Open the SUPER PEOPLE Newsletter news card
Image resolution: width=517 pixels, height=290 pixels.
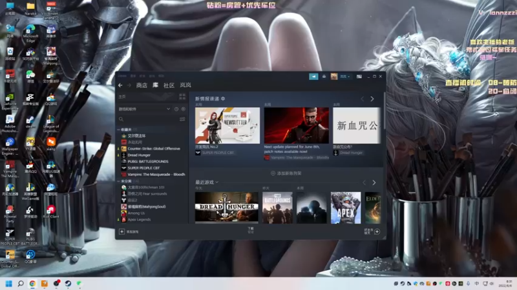point(227,125)
